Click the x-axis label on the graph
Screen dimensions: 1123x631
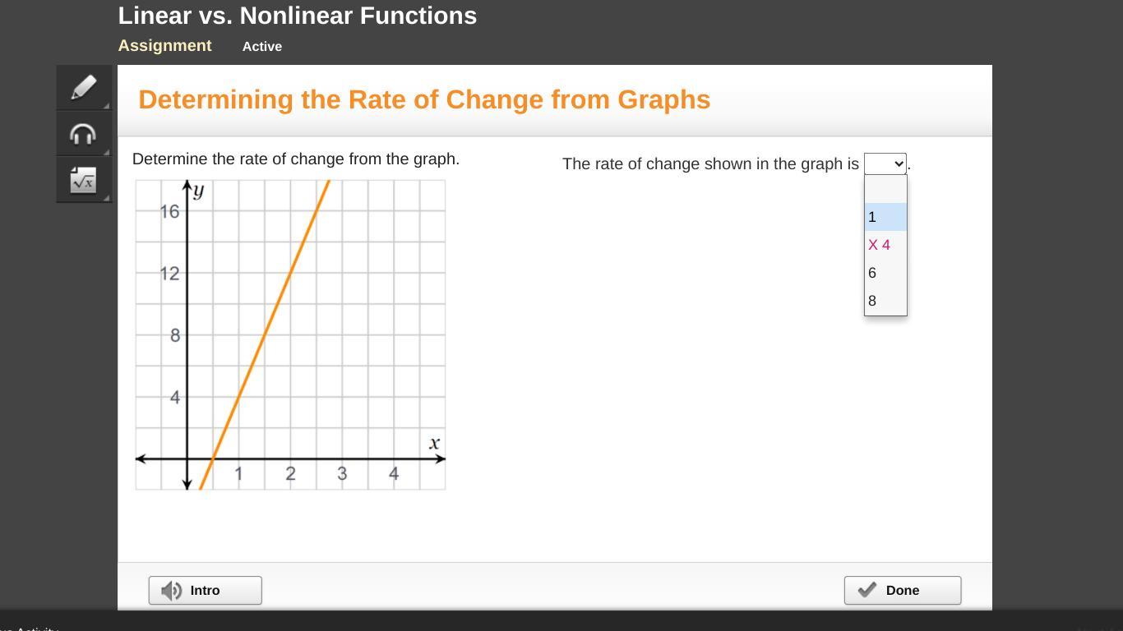[x=434, y=444]
